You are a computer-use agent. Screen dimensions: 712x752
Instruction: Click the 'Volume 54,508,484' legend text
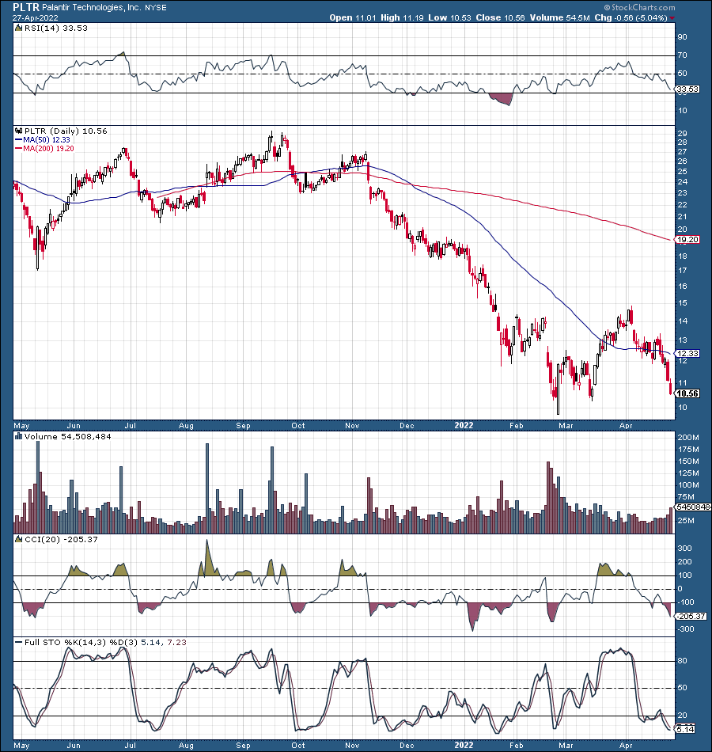[67, 436]
